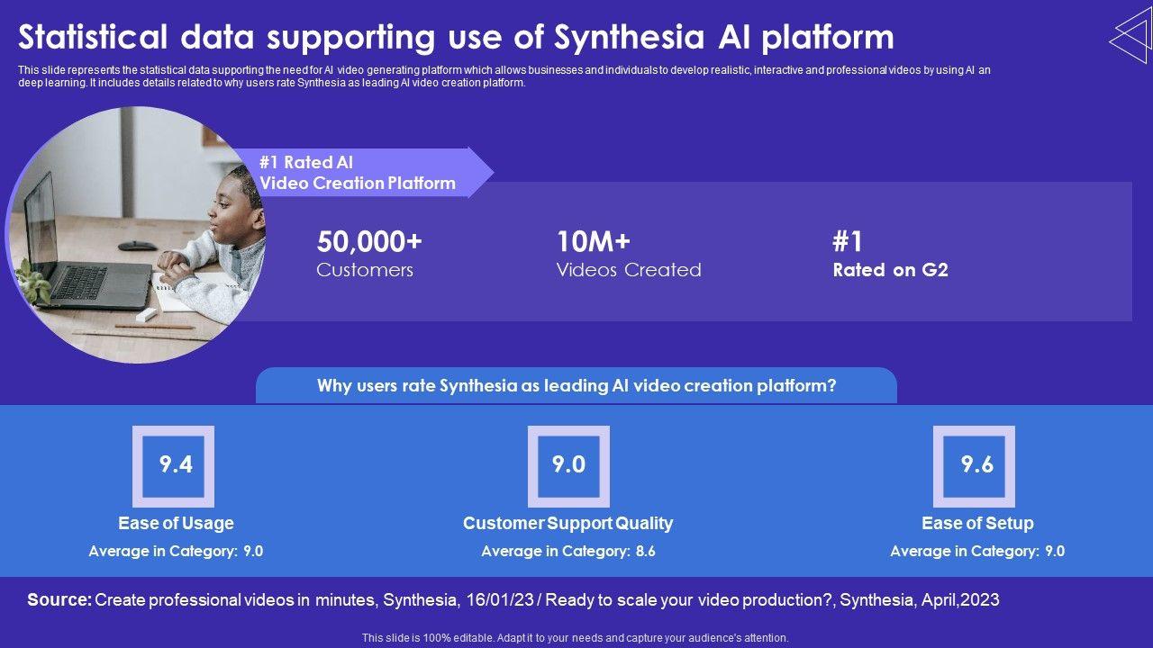
Task: Click the triangle logo in the top corner
Action: click(x=1130, y=37)
